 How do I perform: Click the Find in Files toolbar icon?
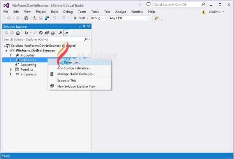157,18
